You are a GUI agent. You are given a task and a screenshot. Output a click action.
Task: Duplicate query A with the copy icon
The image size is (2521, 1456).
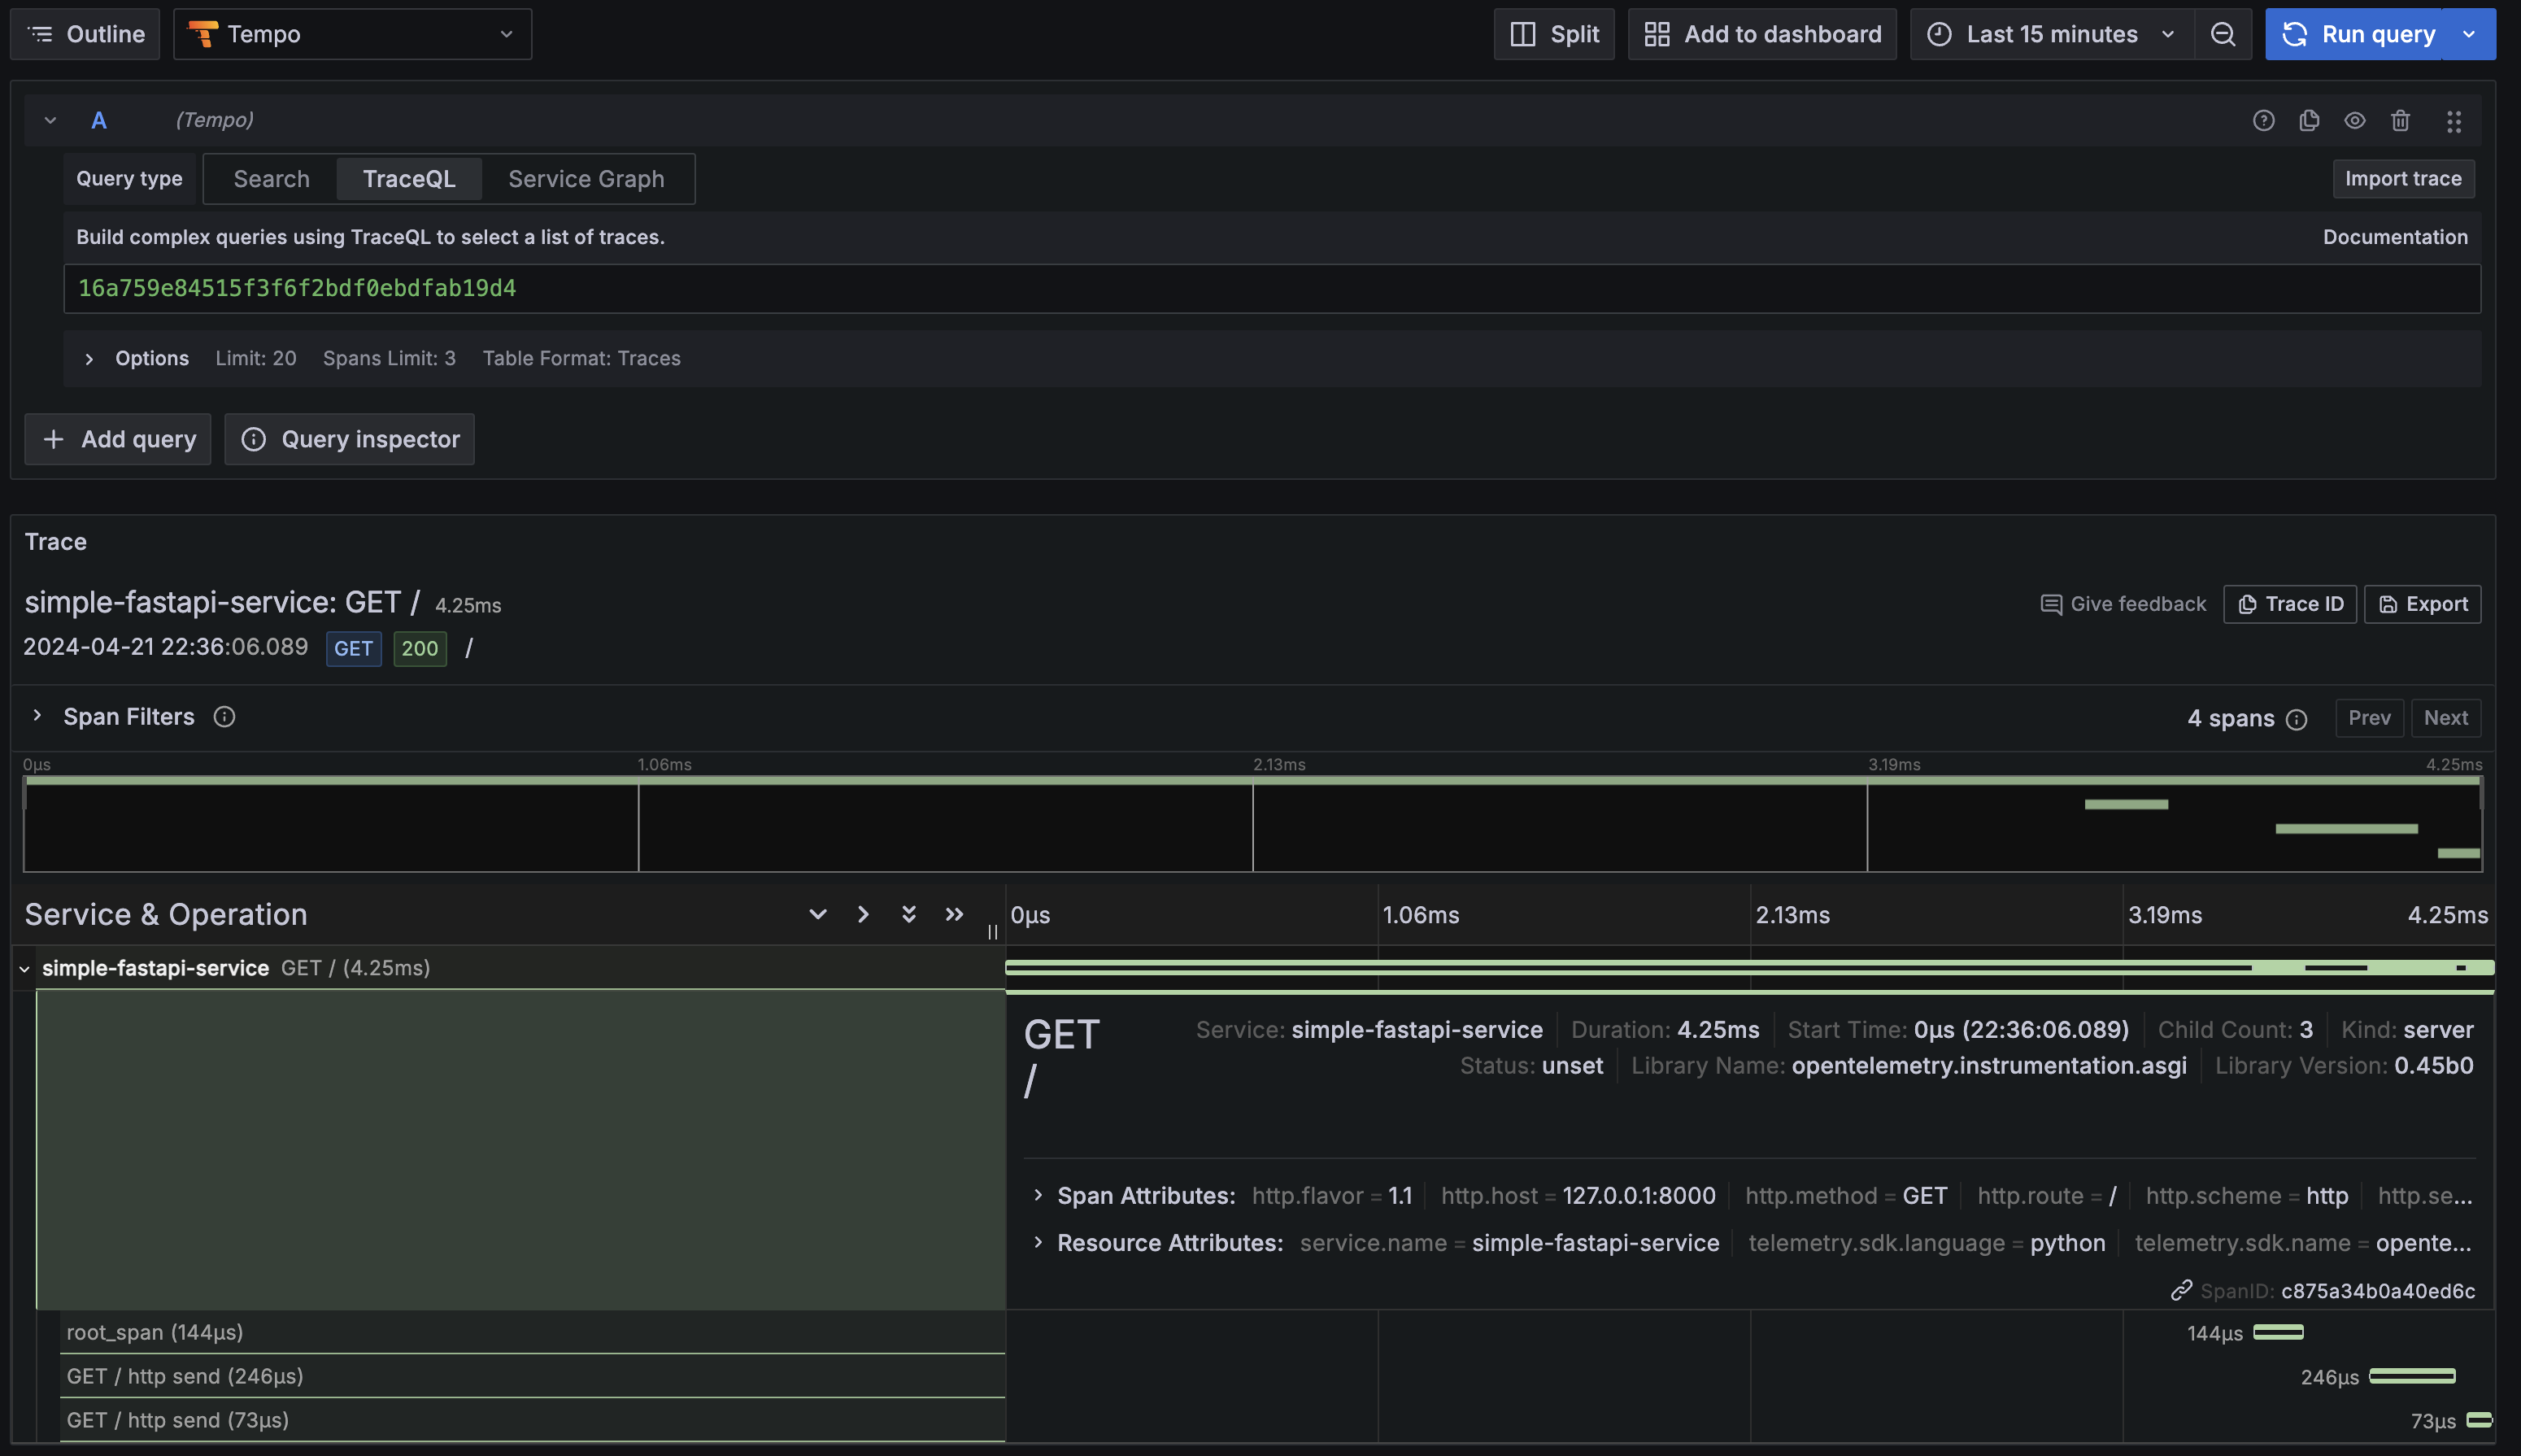[x=2309, y=121]
